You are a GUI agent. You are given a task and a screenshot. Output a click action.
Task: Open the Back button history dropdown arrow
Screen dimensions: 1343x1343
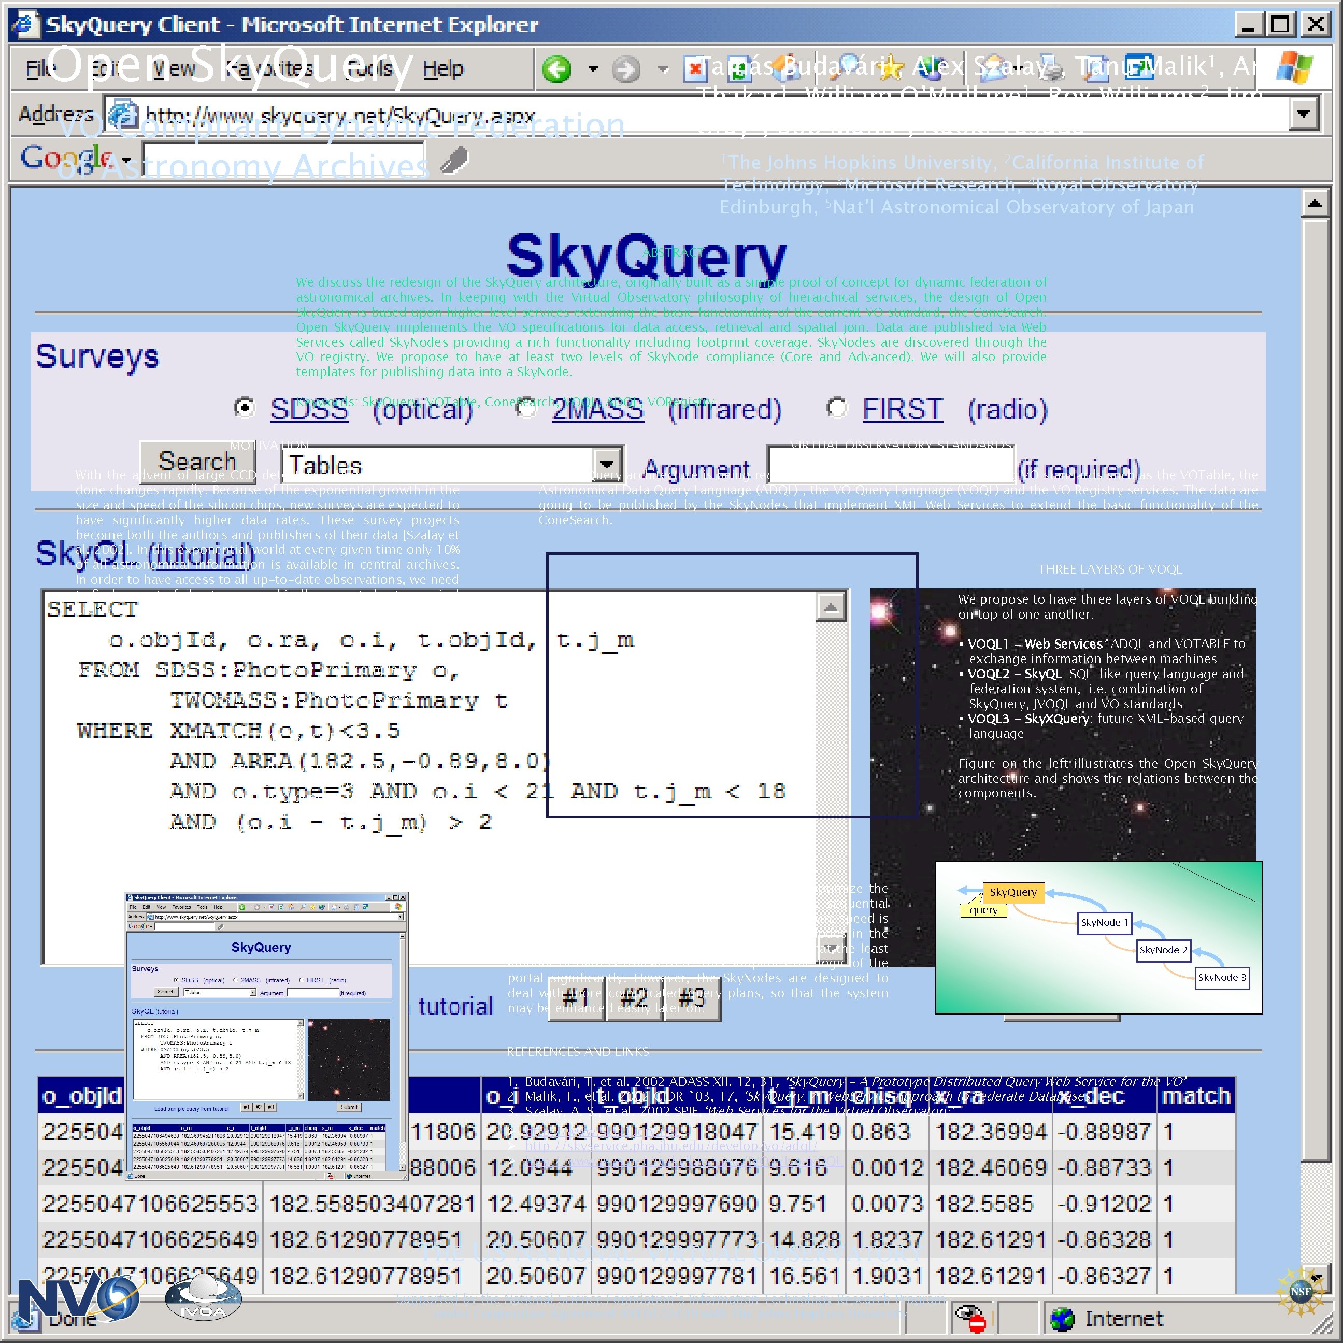pyautogui.click(x=592, y=69)
